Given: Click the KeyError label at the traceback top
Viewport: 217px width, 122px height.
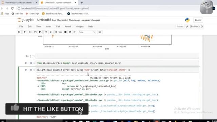Looking at the screenshot, I should [41, 78].
